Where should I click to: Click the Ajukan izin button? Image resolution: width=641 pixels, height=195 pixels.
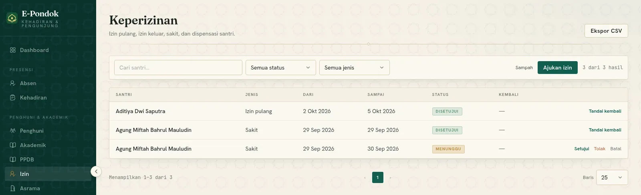(557, 68)
